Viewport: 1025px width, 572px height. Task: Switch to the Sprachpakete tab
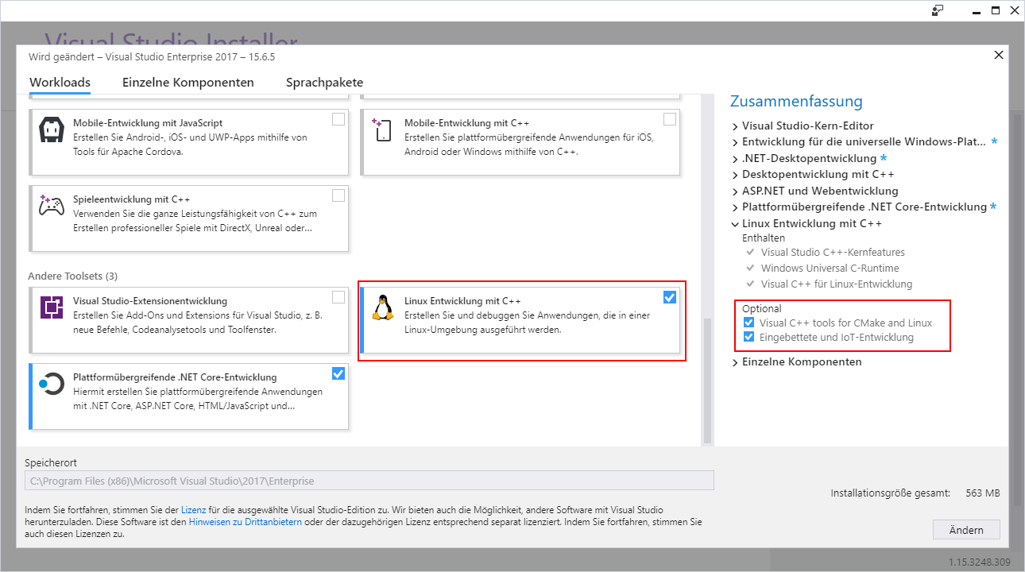324,82
